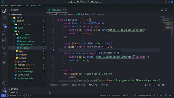
Task: Split the terminal panel
Action: point(159,85)
